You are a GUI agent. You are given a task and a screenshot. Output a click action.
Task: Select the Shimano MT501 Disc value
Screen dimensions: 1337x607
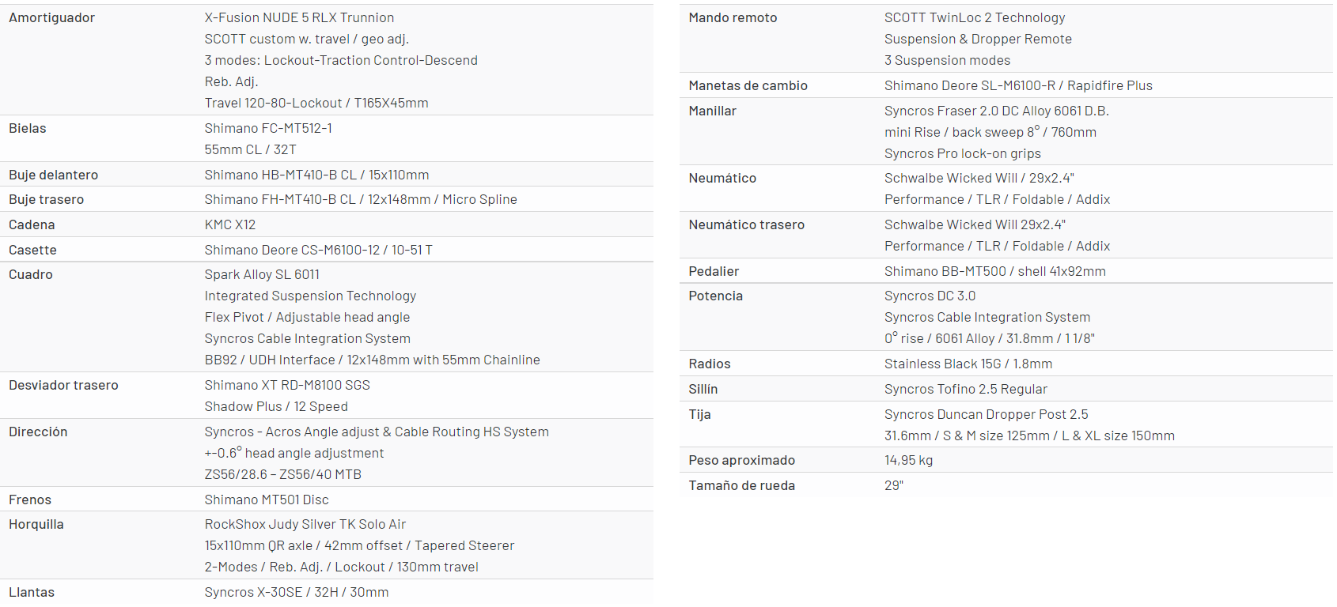pyautogui.click(x=267, y=500)
